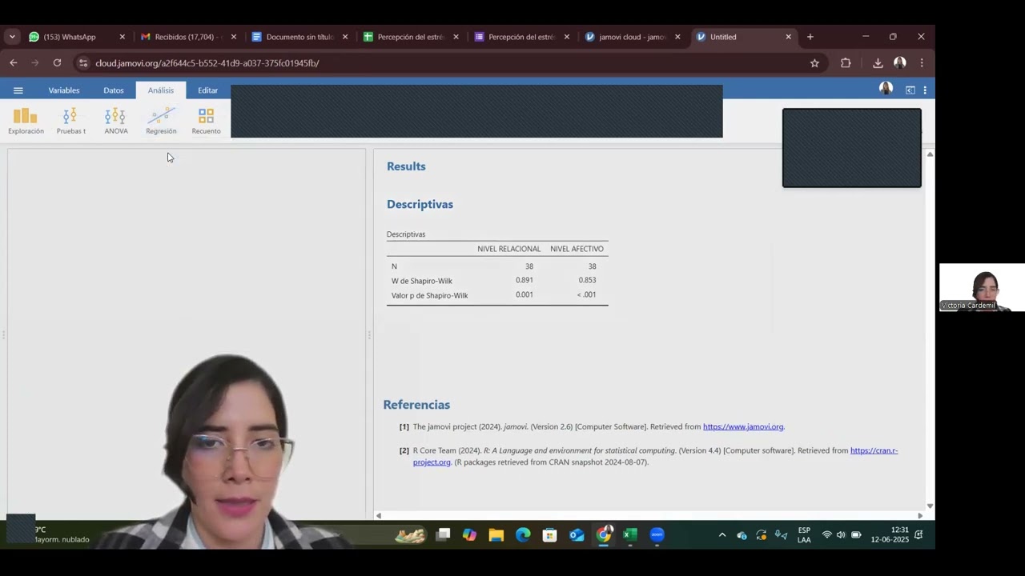Select the Shapiro-Wilk p value < .001
Viewport: 1025px width, 576px height.
[586, 294]
